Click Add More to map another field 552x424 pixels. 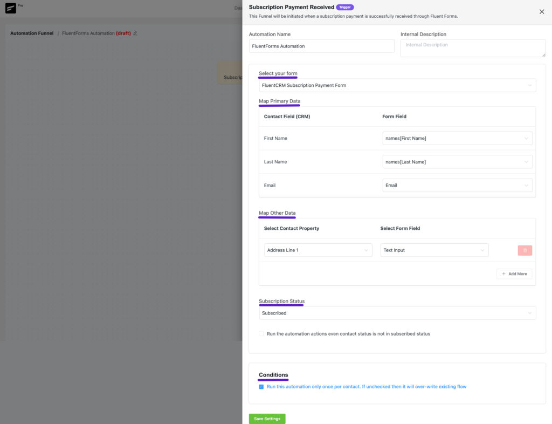[x=514, y=273]
